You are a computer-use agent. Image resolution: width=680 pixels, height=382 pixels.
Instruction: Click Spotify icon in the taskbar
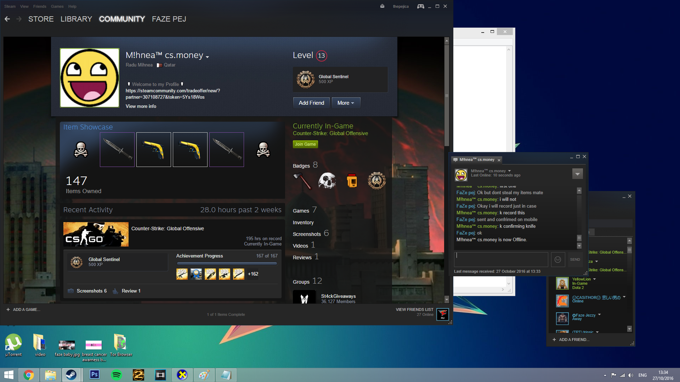(x=116, y=375)
